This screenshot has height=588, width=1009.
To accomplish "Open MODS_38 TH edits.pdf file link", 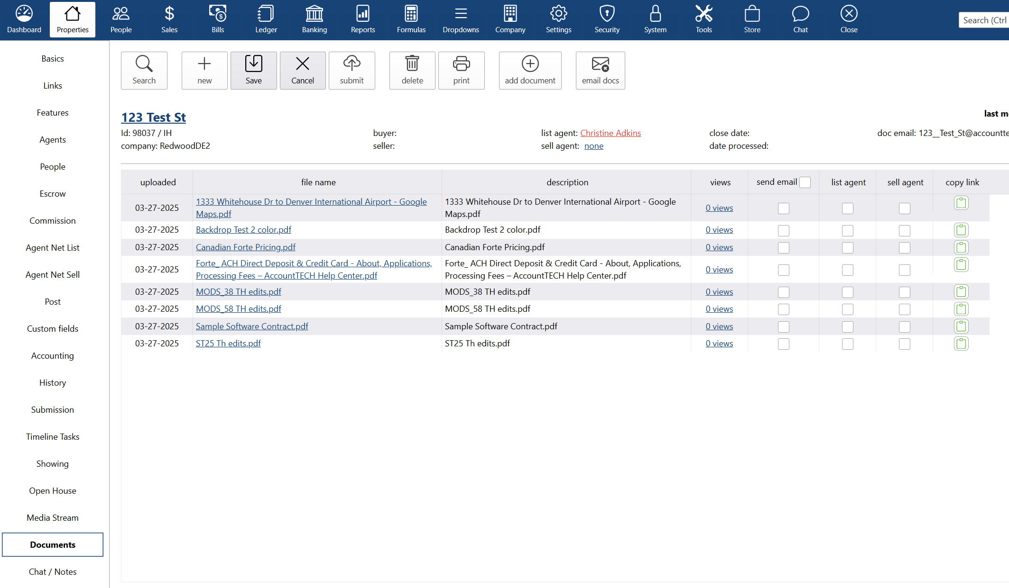I will (x=239, y=292).
